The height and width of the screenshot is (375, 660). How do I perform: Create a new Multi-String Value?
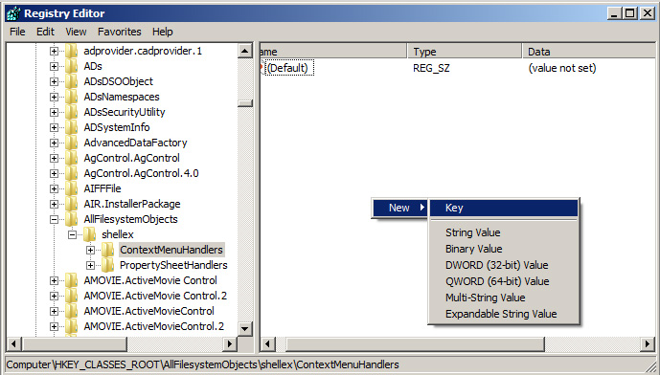point(504,298)
